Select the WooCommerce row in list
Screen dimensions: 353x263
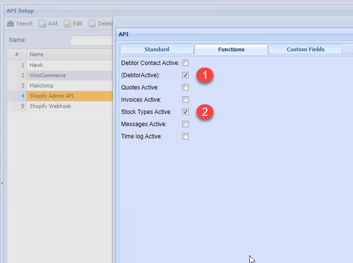click(x=47, y=75)
